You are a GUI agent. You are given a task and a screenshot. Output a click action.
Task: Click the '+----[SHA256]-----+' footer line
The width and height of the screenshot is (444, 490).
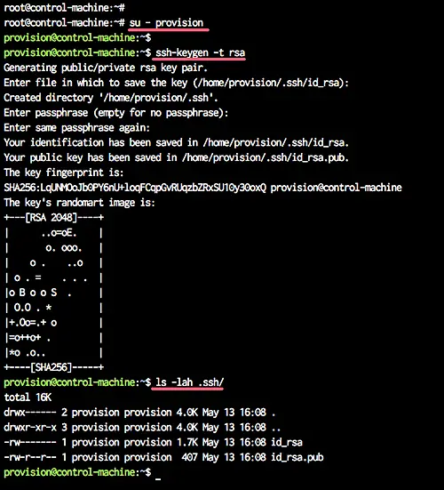click(x=53, y=367)
